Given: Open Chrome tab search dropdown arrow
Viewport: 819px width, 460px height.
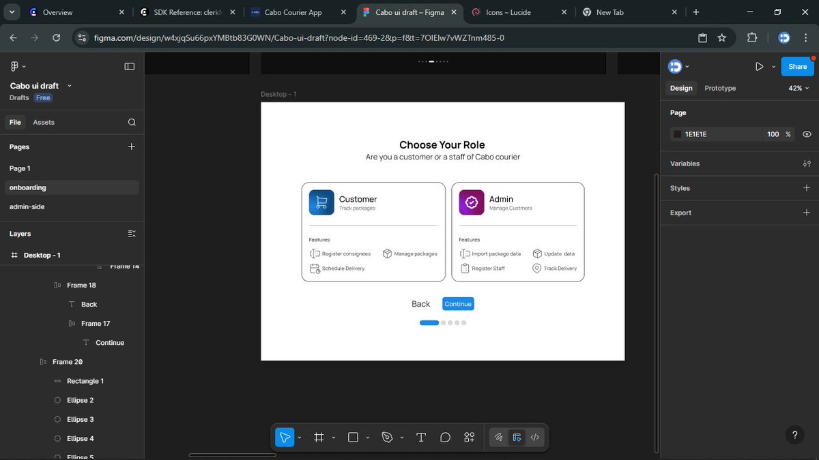Looking at the screenshot, I should point(12,12).
